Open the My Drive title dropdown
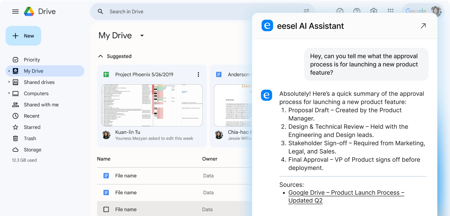Viewport: 450px width, 216px height. click(142, 36)
